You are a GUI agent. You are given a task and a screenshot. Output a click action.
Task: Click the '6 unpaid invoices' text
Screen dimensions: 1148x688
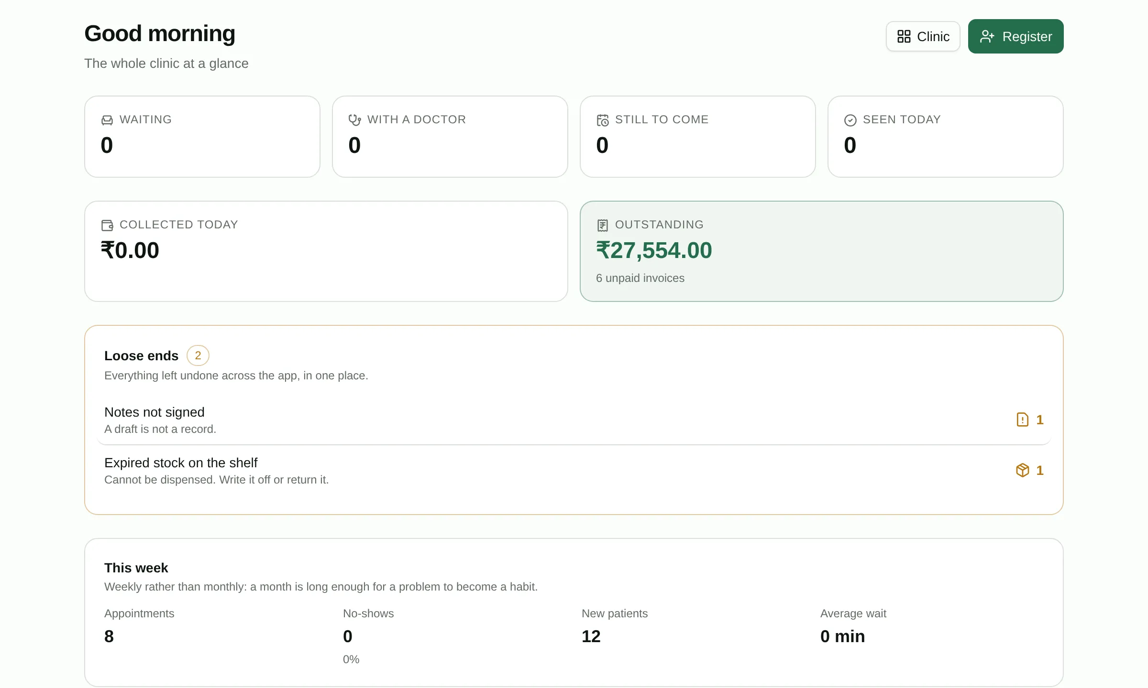(x=640, y=278)
